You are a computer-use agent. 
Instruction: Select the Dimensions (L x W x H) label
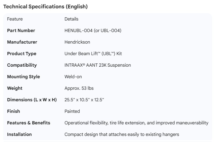32,100
